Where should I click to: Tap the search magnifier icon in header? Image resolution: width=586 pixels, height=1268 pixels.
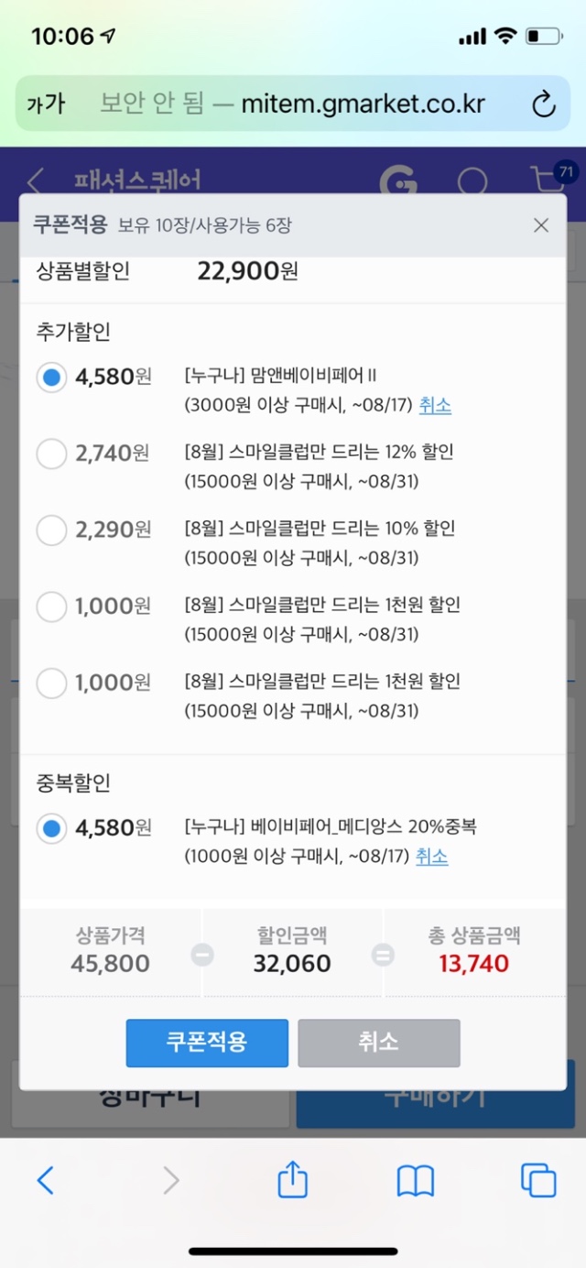472,182
